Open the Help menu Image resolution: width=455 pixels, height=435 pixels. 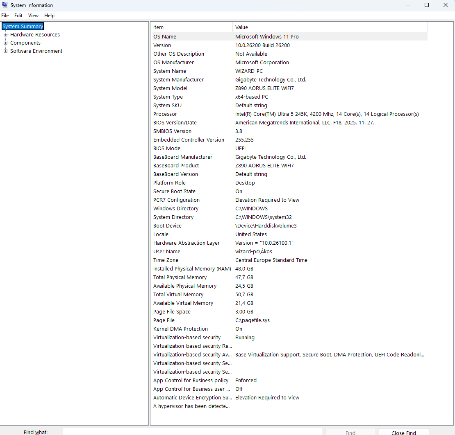click(x=49, y=16)
